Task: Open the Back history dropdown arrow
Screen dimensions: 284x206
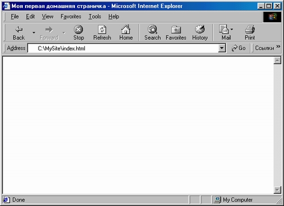Action: (34, 33)
